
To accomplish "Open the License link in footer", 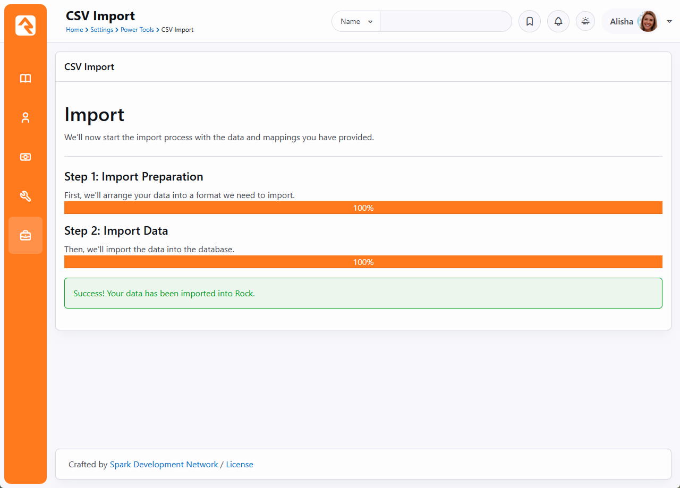I will coord(240,465).
